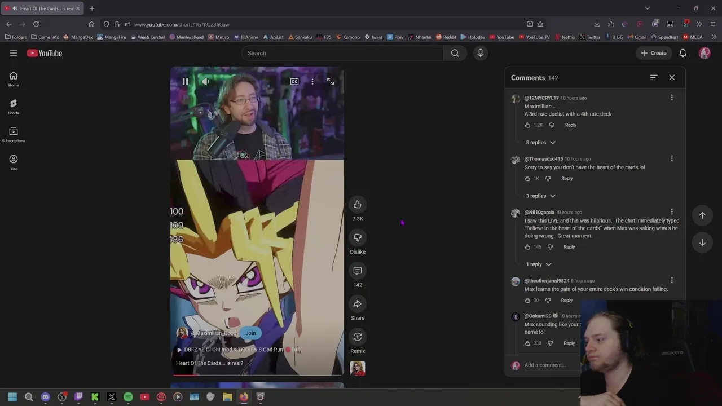Click the search magnifier button
722x406 pixels.
pyautogui.click(x=455, y=53)
